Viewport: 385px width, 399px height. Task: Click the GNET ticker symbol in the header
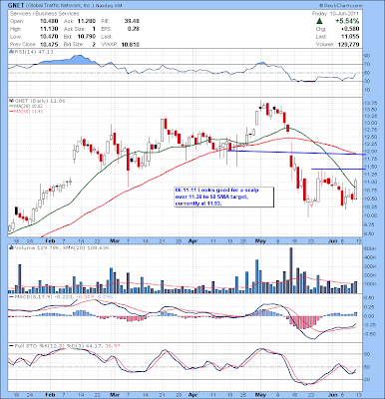[x=16, y=6]
